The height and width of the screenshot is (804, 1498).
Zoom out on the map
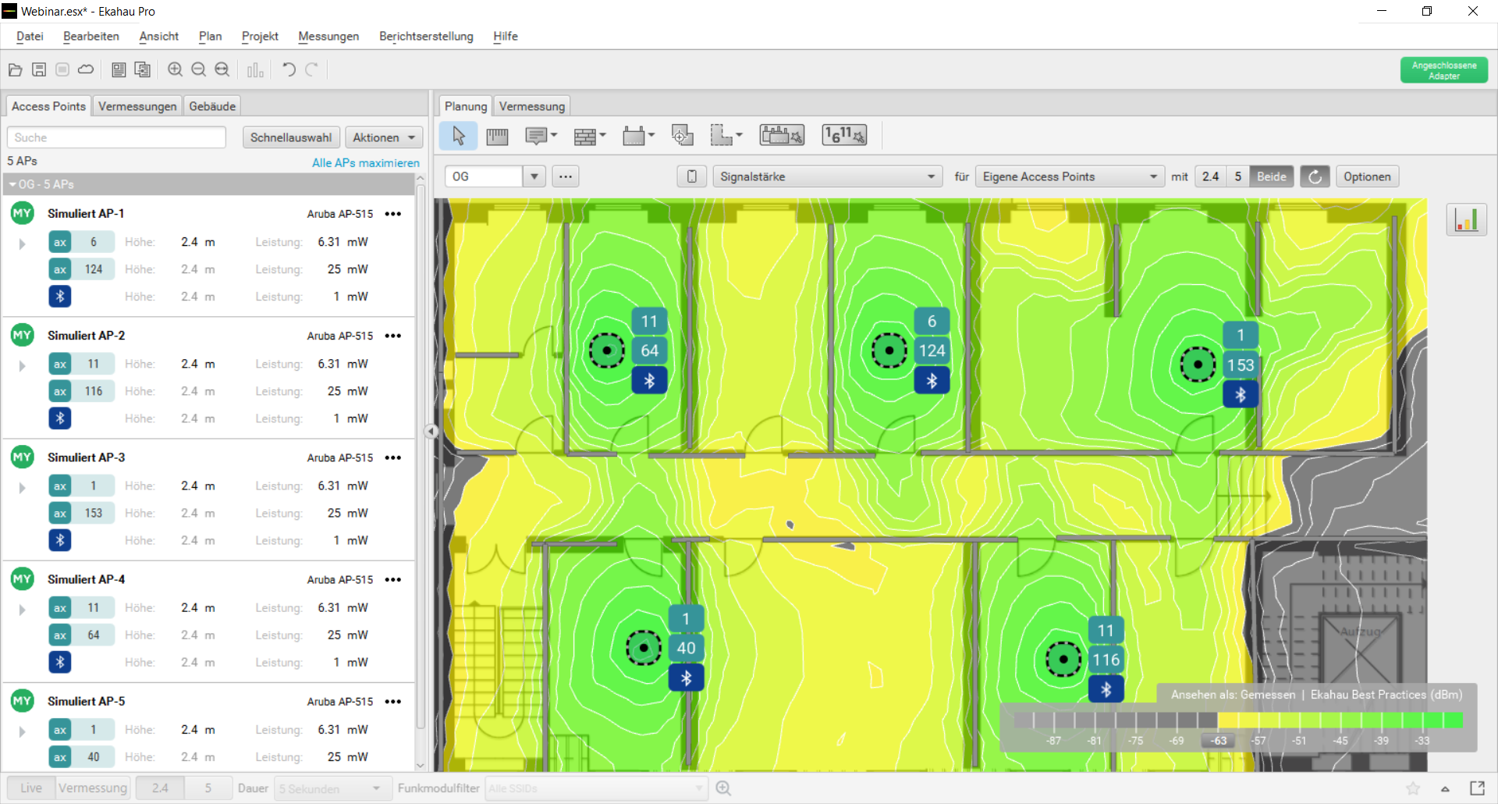point(199,69)
